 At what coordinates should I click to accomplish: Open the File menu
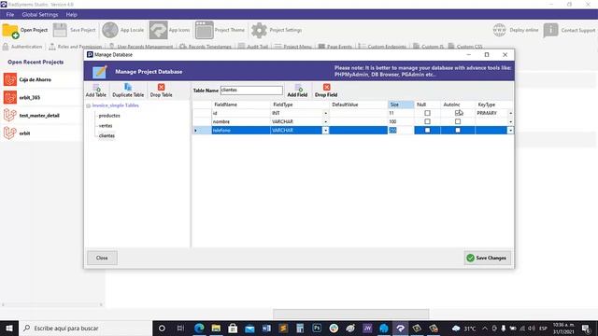[10, 15]
